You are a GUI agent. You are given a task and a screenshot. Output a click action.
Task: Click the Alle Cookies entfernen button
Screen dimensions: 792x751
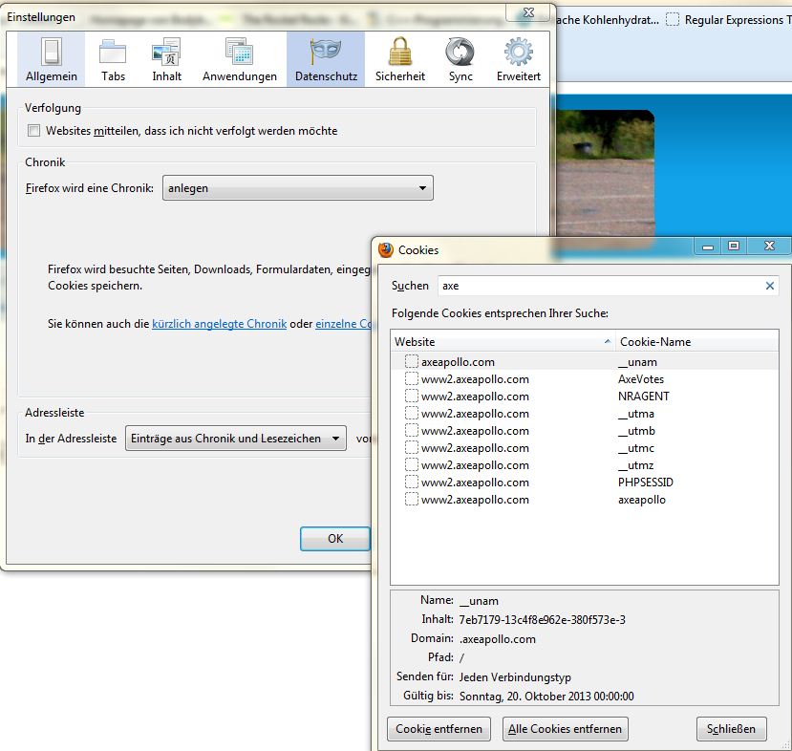[x=566, y=729]
